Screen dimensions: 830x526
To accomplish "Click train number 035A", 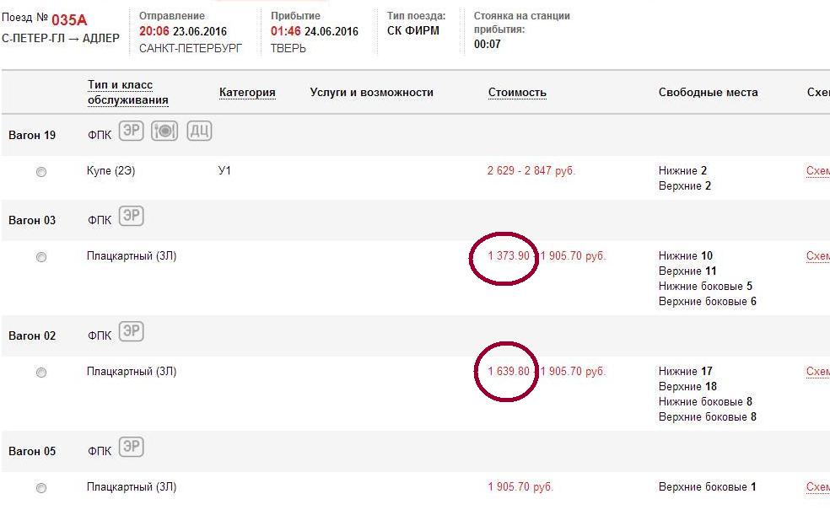I will pyautogui.click(x=69, y=20).
